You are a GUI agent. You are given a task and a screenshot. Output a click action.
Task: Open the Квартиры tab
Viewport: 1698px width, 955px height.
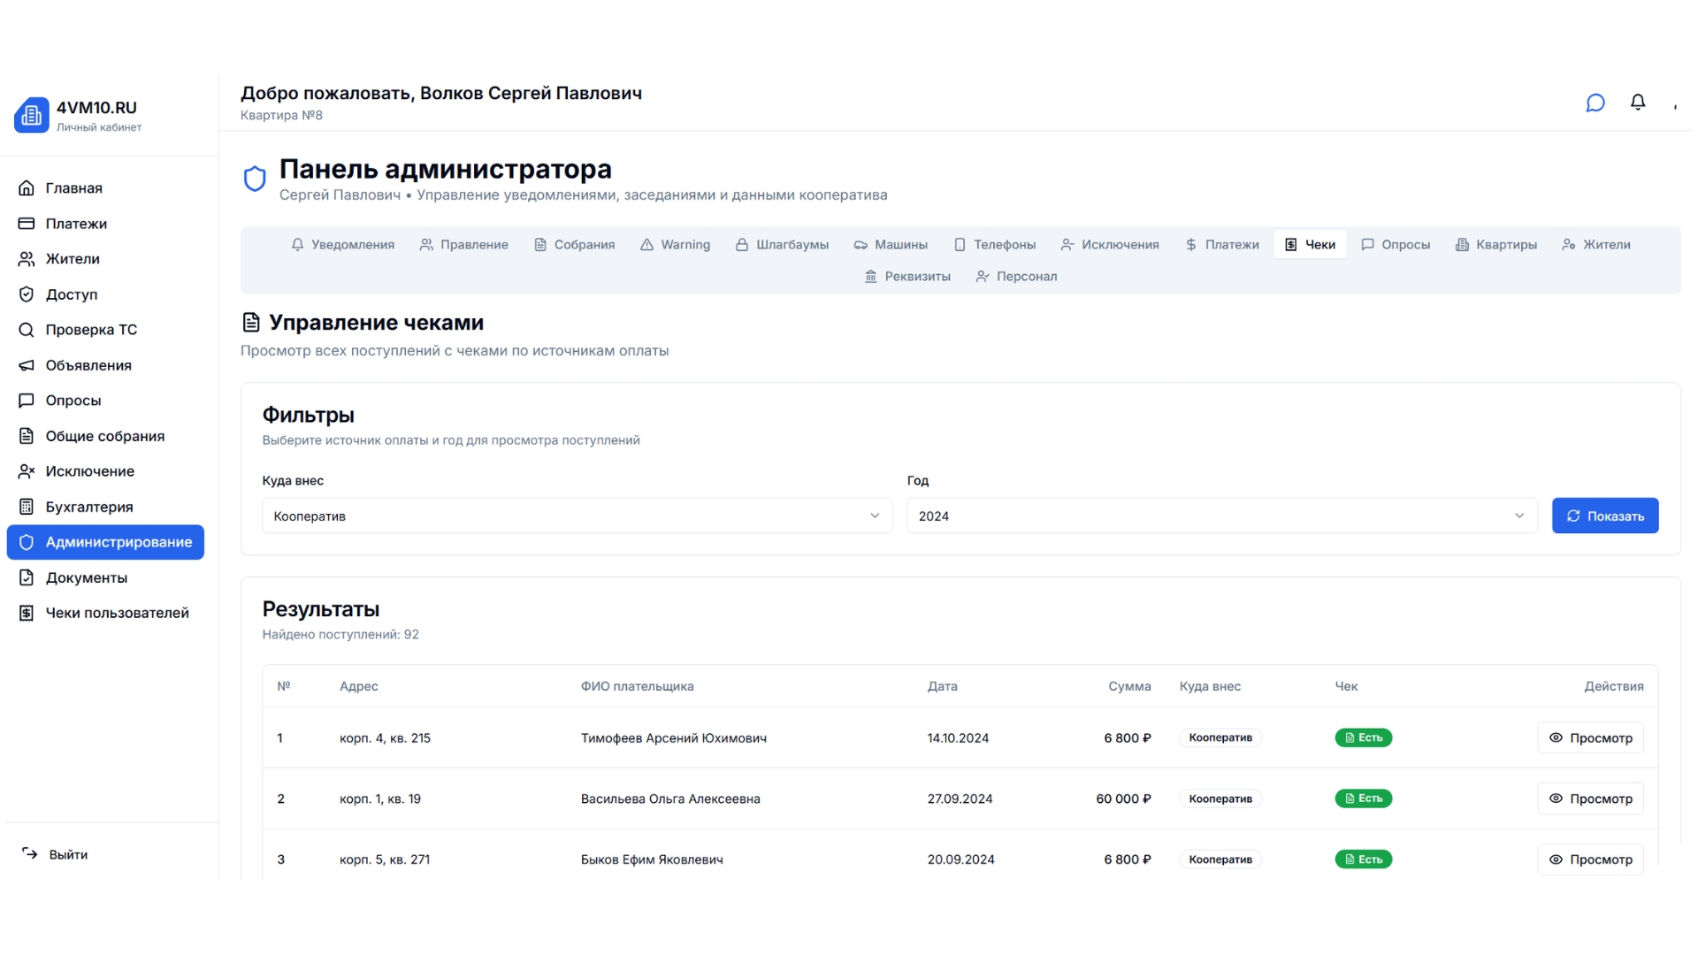coord(1496,245)
